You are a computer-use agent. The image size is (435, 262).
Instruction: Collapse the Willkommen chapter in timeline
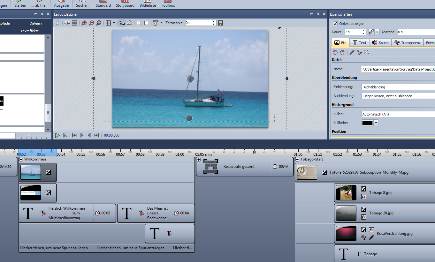[x=21, y=159]
